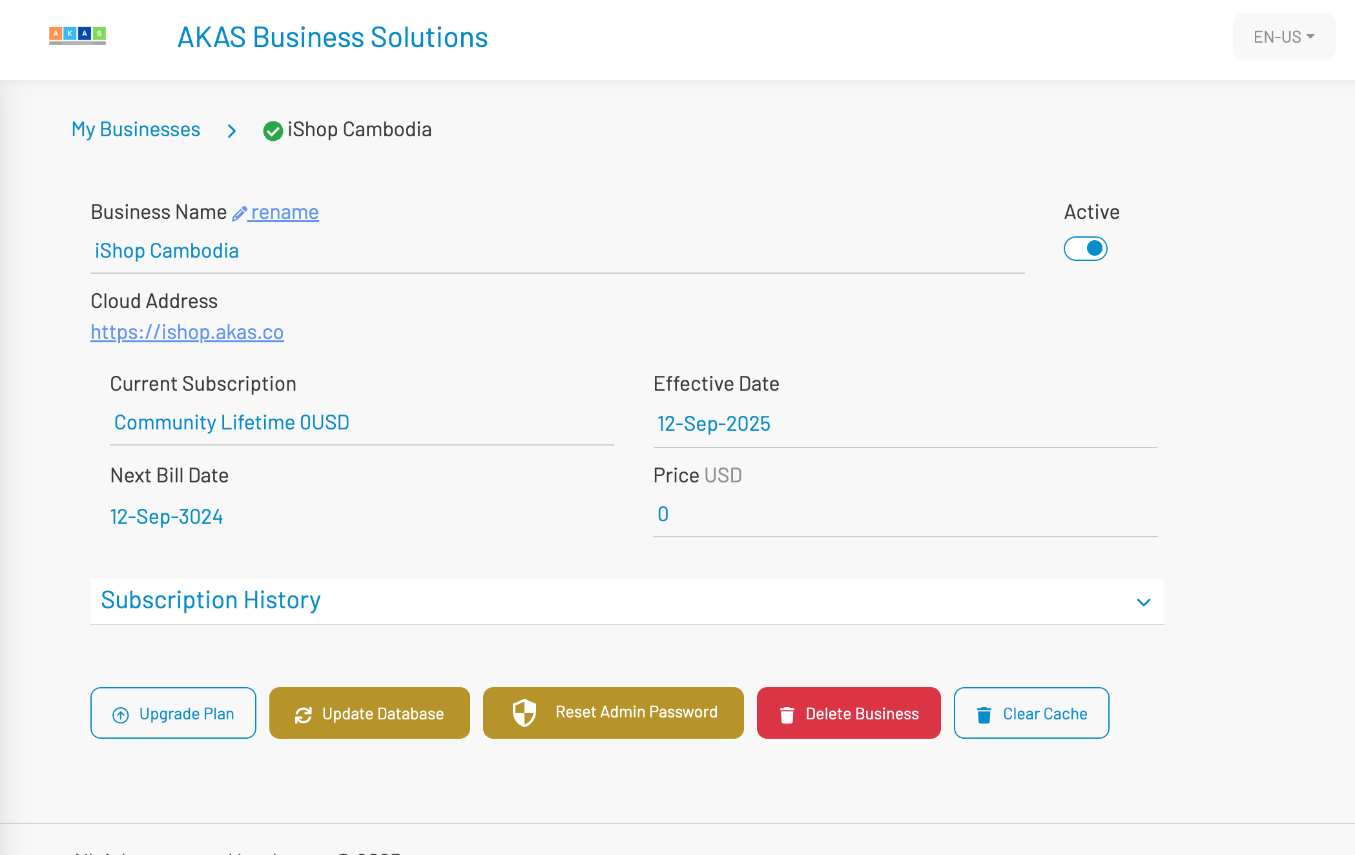Expand the Subscription History chevron
This screenshot has height=855, width=1355.
click(1143, 603)
